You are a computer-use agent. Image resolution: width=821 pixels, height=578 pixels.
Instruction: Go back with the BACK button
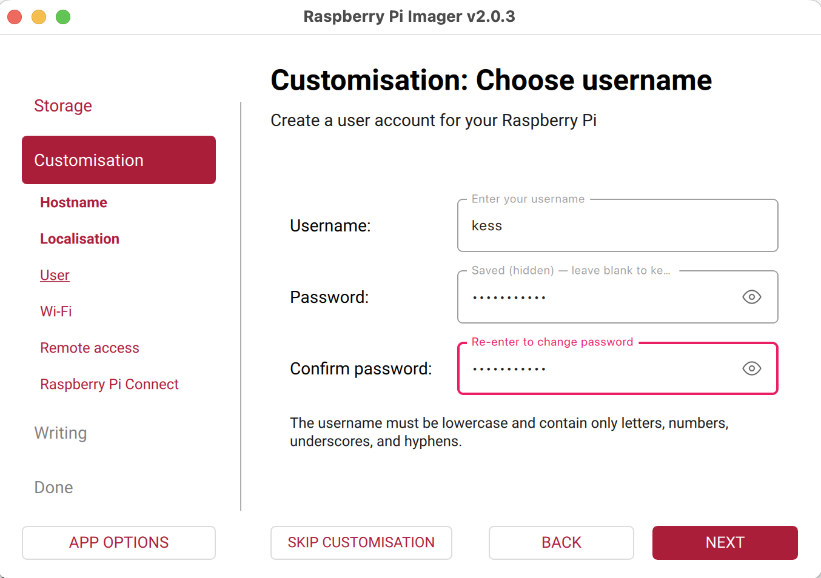561,543
